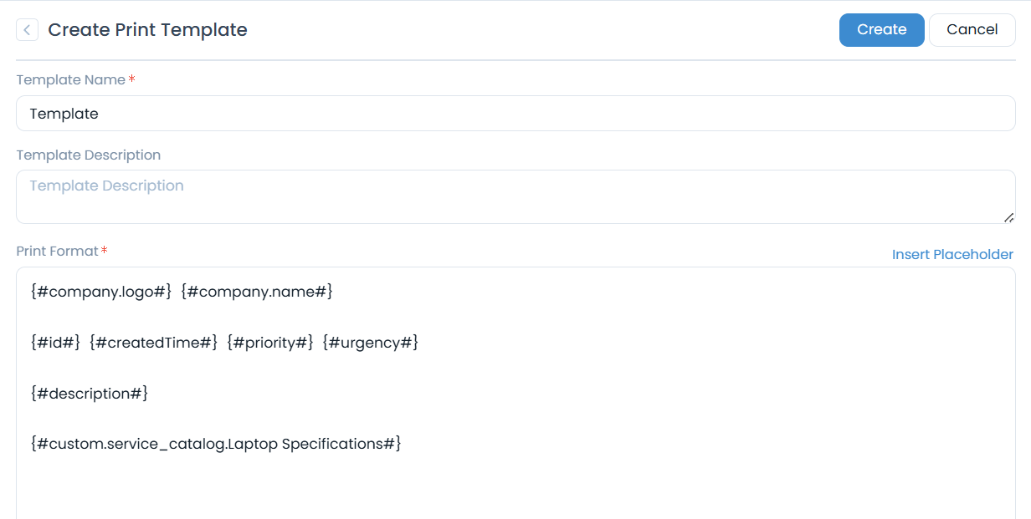Grab the description textarea resize handle
The width and height of the screenshot is (1031, 519).
tap(1008, 217)
